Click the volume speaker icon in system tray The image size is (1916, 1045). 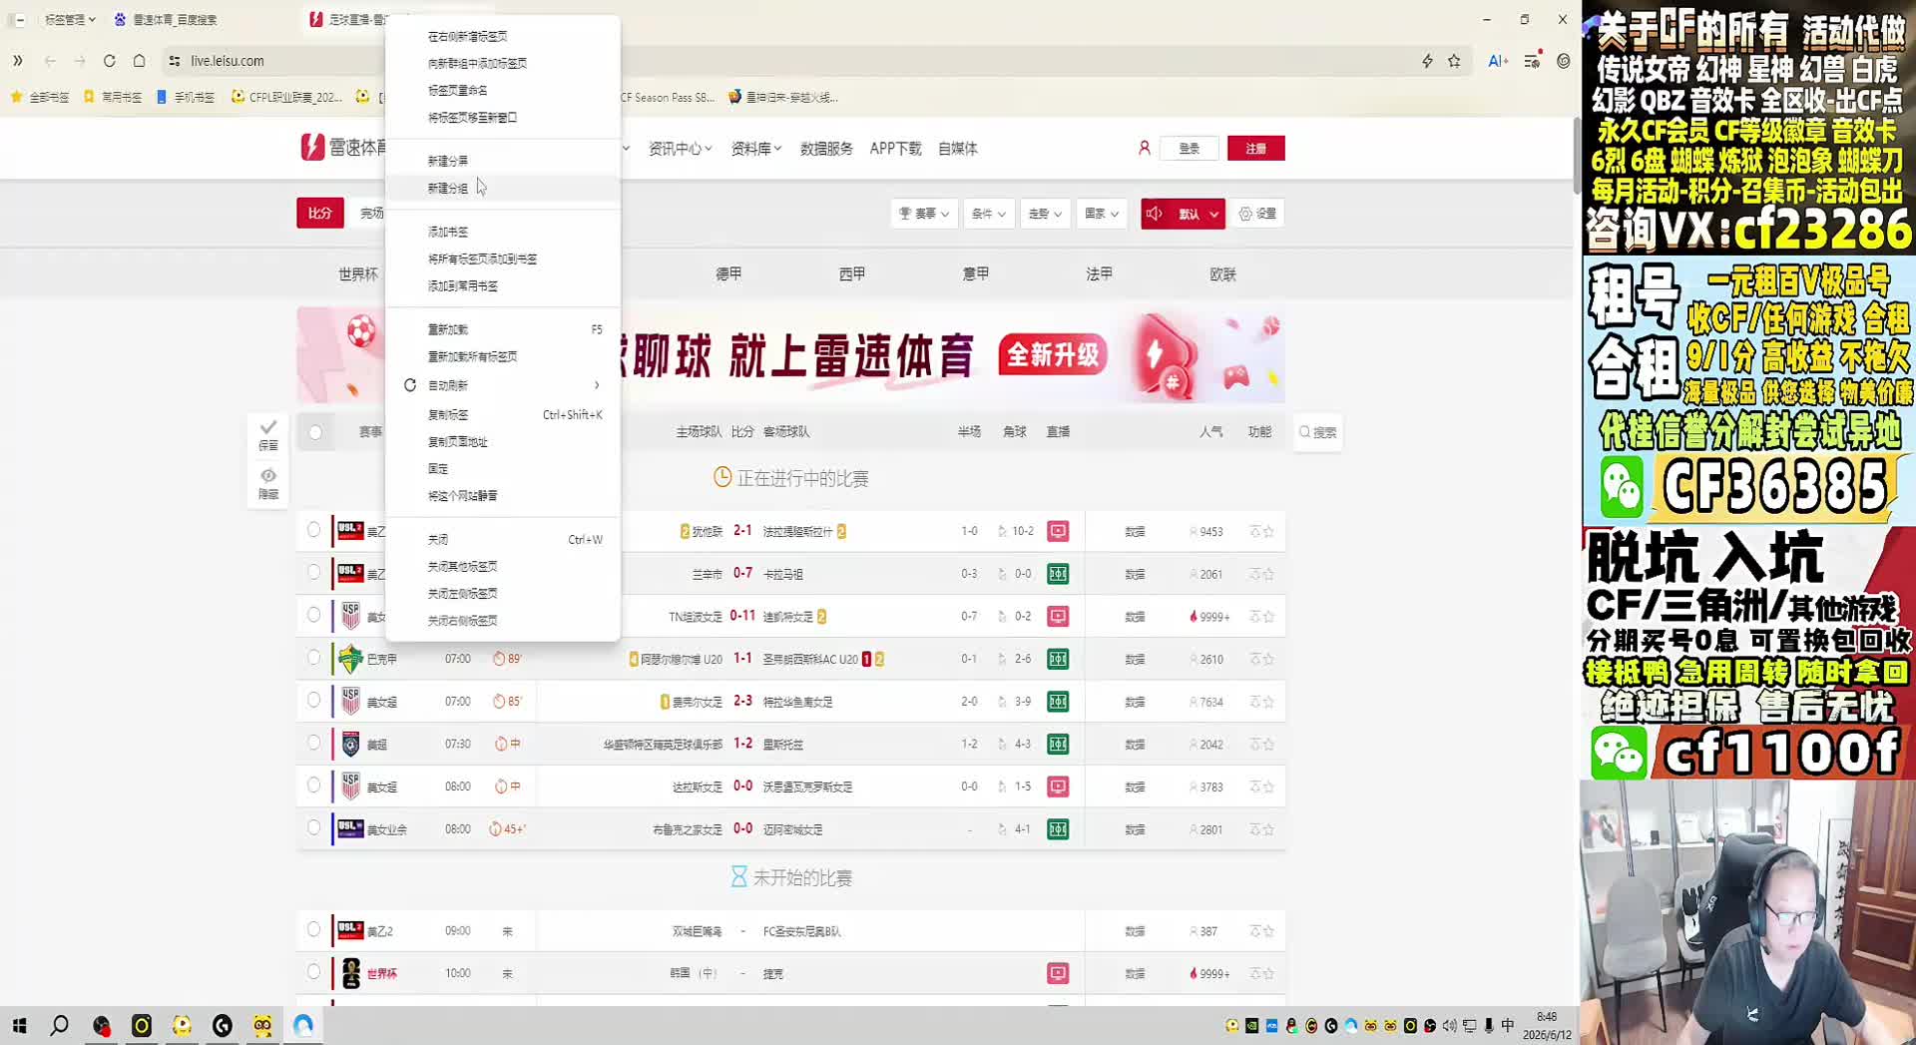tap(1449, 1026)
